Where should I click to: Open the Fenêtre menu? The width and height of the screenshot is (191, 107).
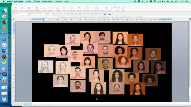pos(59,1)
